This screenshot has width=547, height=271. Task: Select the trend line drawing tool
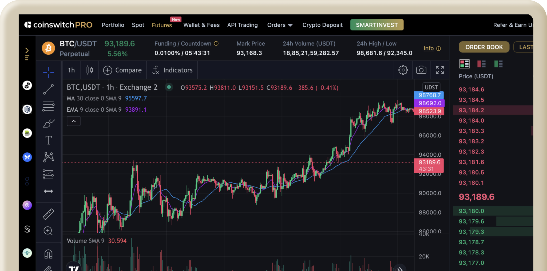49,89
